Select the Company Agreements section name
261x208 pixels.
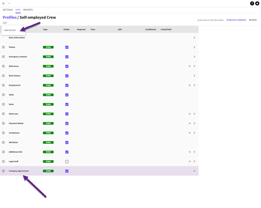pos(19,171)
